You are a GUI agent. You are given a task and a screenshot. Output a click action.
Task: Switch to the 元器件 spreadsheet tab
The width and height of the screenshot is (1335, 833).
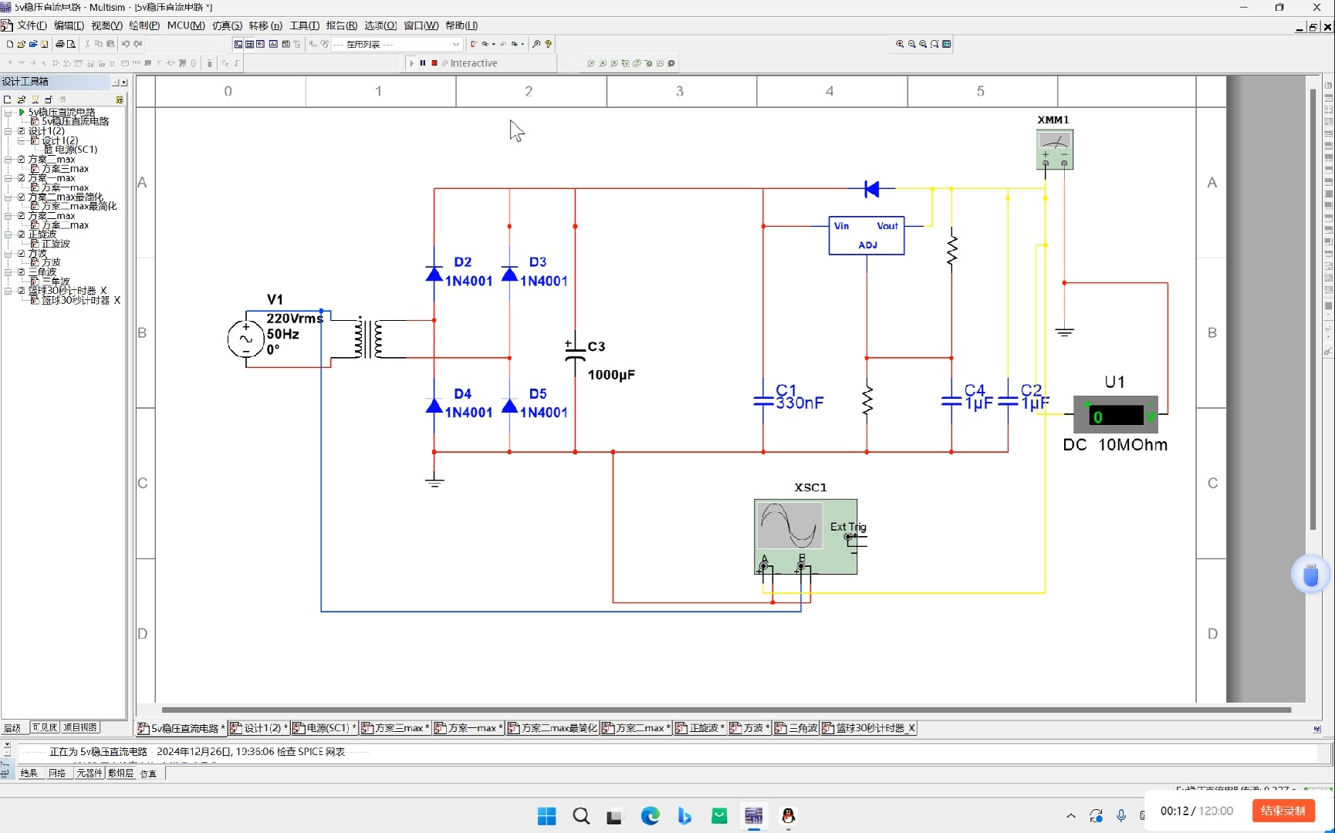[x=90, y=773]
